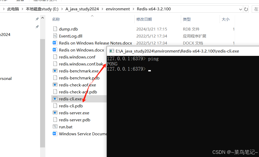
Task: Select the Windows Service Document file name
Action: tap(83, 134)
